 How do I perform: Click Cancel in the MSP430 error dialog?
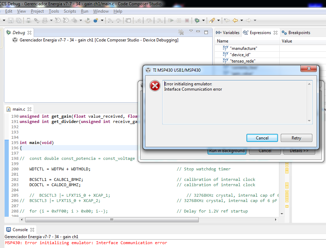tap(262, 138)
